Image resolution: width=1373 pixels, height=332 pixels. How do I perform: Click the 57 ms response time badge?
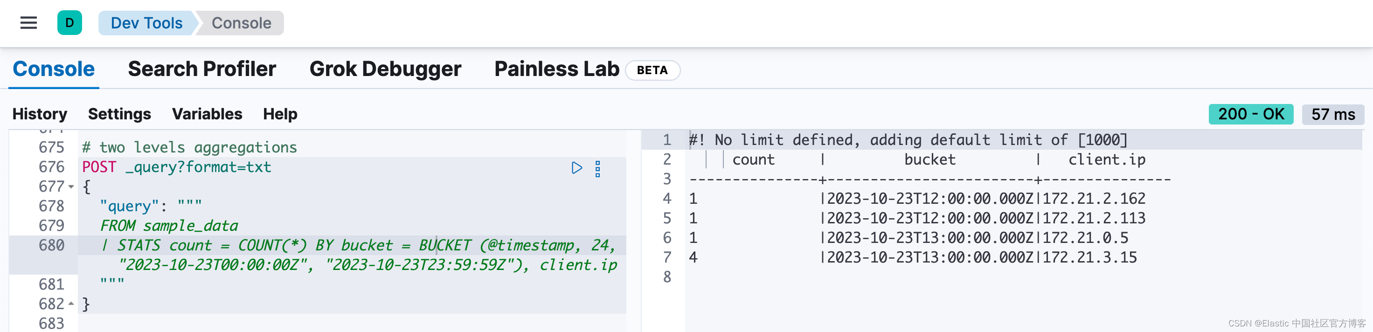(1332, 114)
